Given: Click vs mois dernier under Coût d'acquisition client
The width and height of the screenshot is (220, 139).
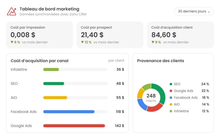Looking at the screenshot, I should 176,42.
